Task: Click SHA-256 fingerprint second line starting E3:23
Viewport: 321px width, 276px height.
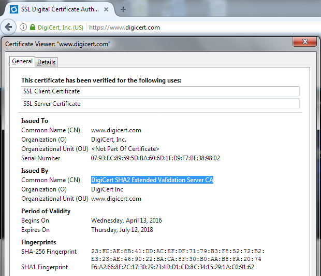Action: [x=176, y=259]
